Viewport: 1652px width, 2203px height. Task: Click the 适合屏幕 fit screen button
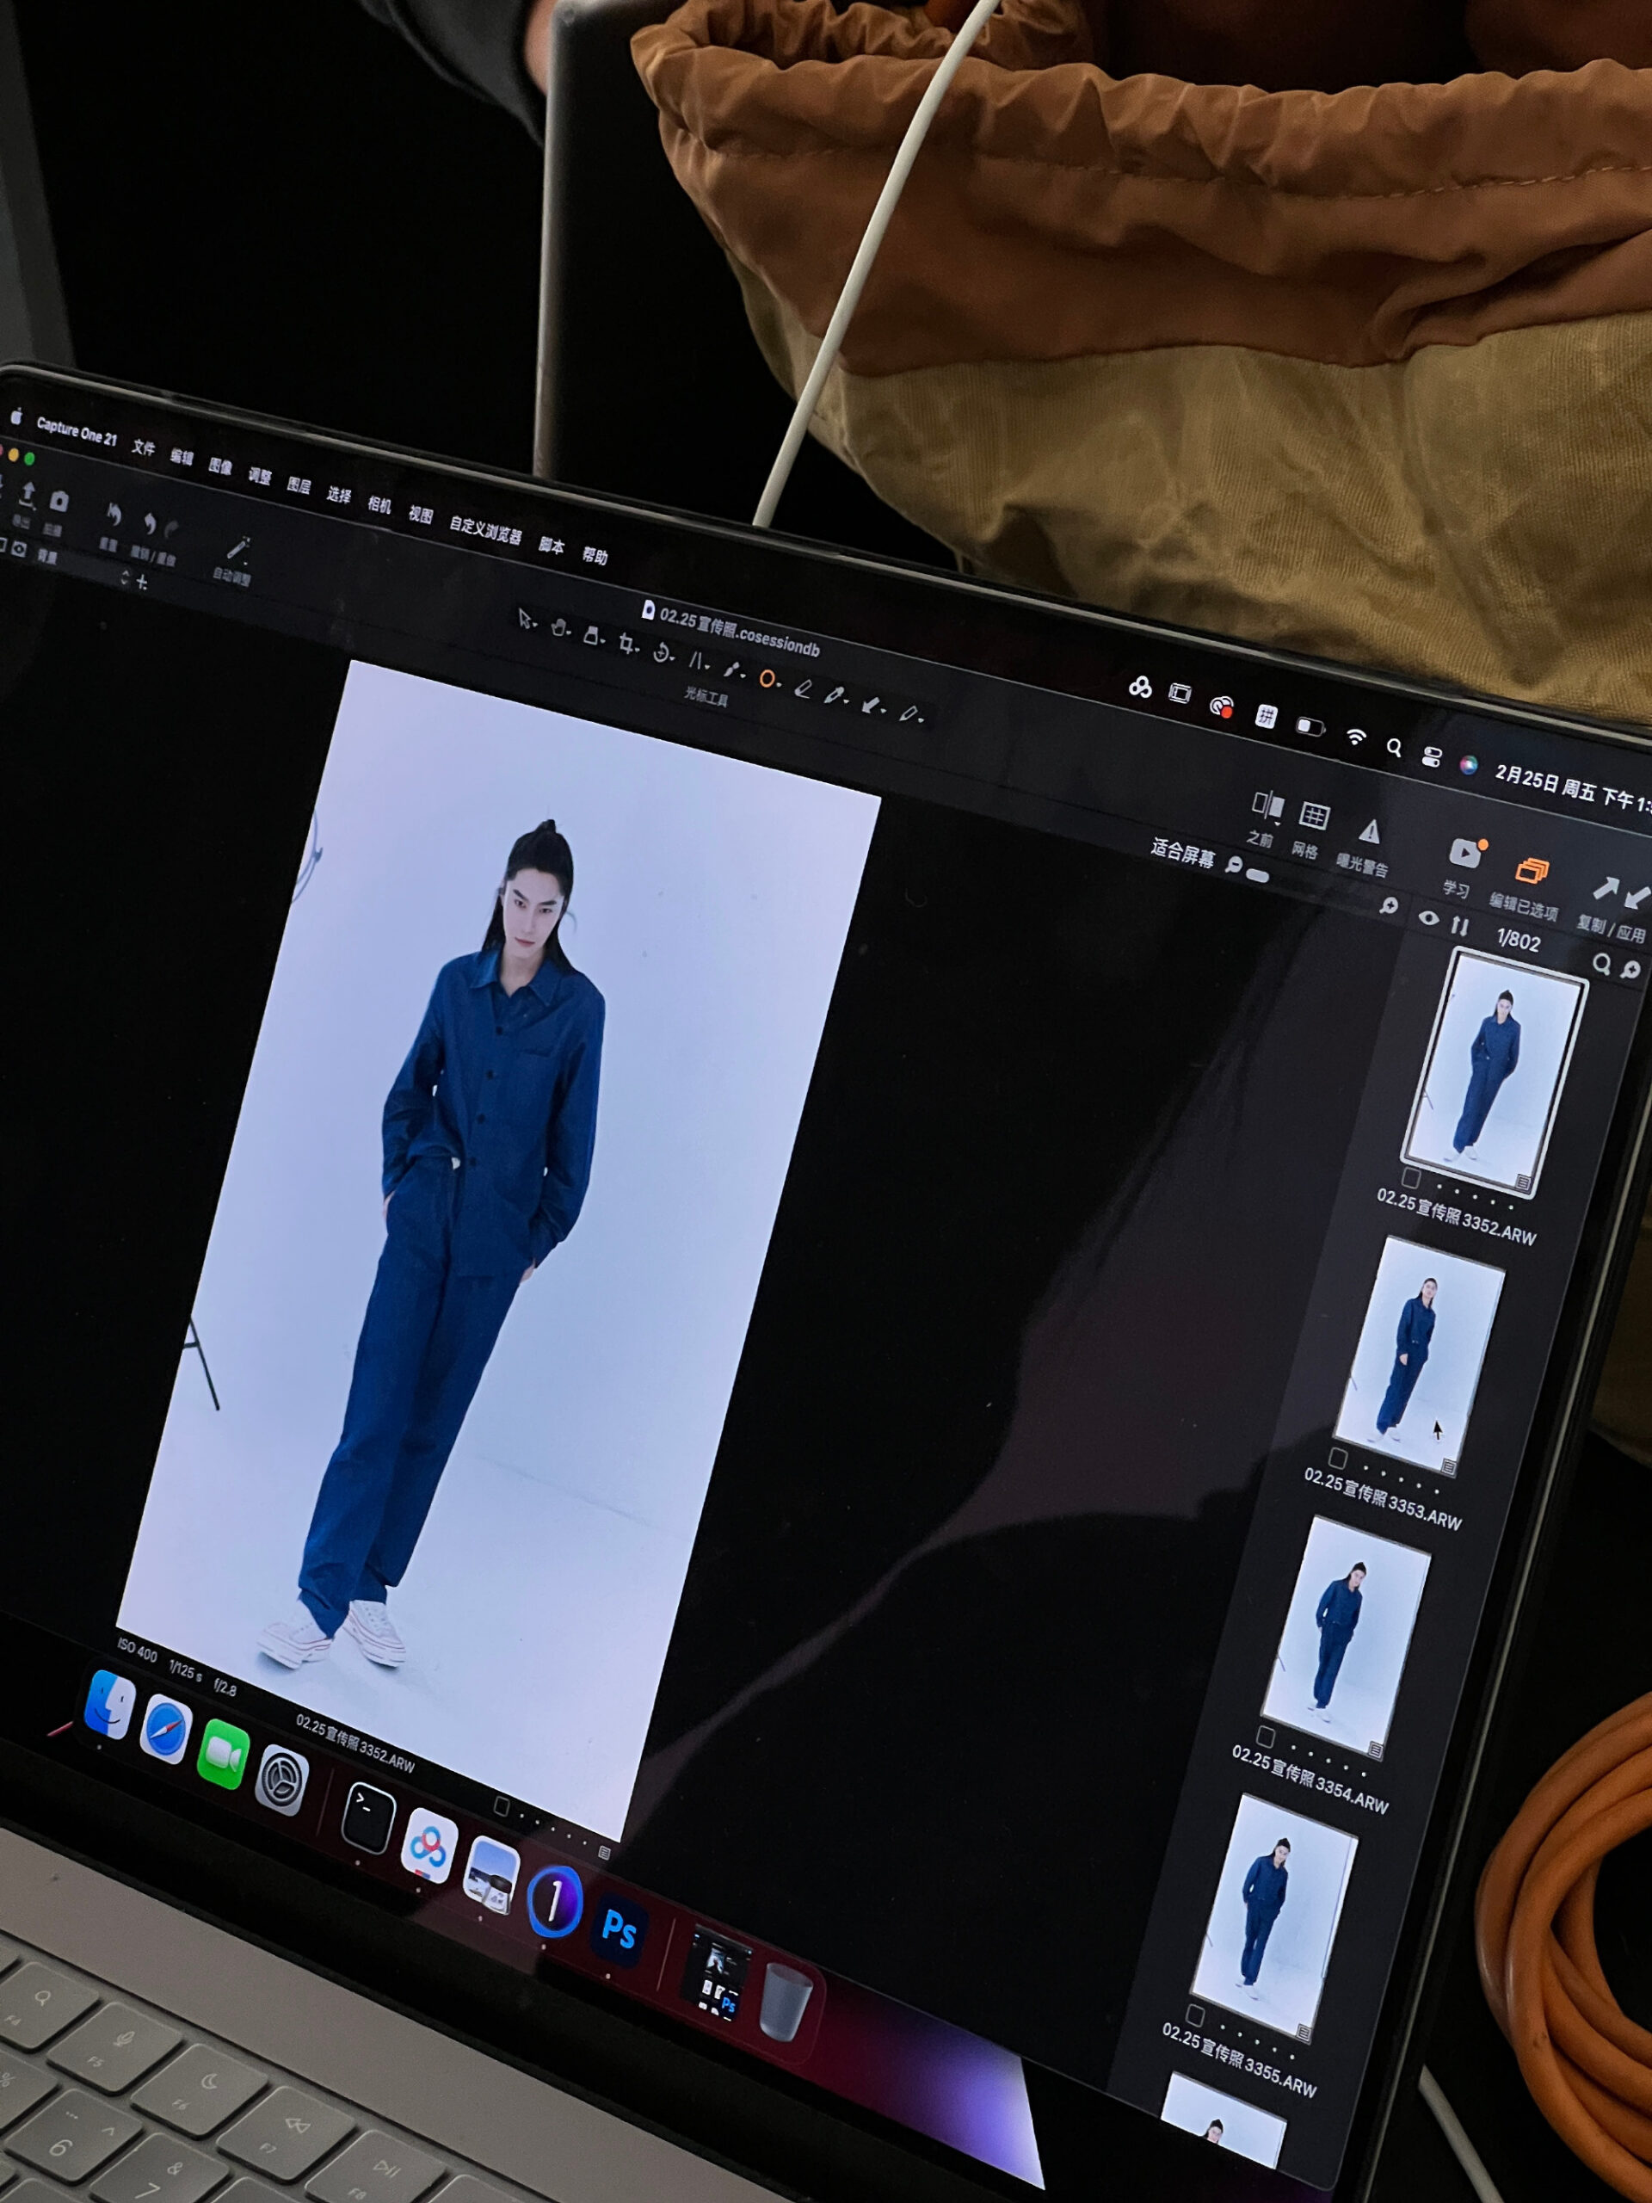(1182, 852)
